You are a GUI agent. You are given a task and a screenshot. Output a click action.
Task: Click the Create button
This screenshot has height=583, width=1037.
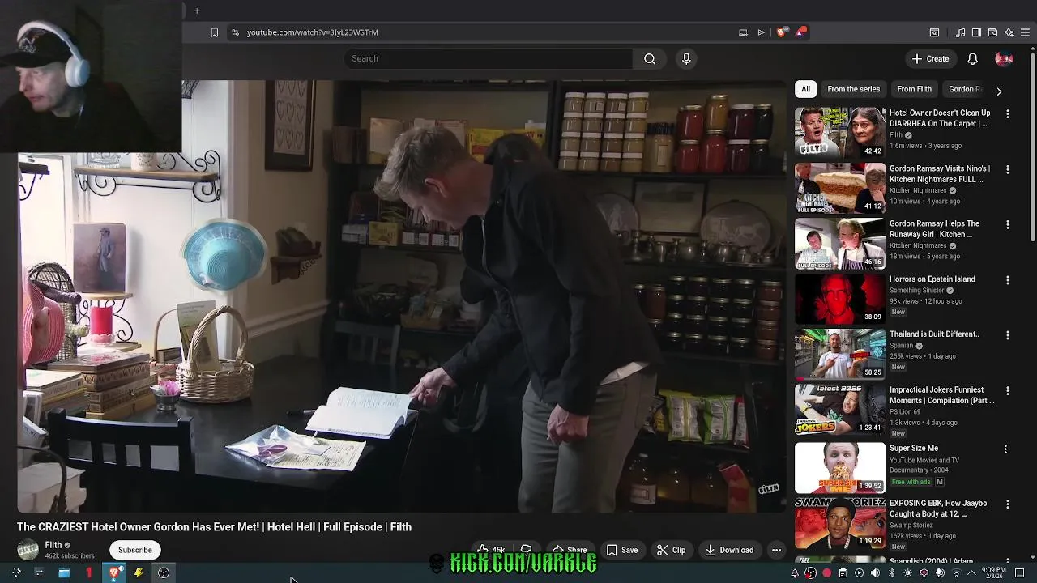tap(930, 58)
